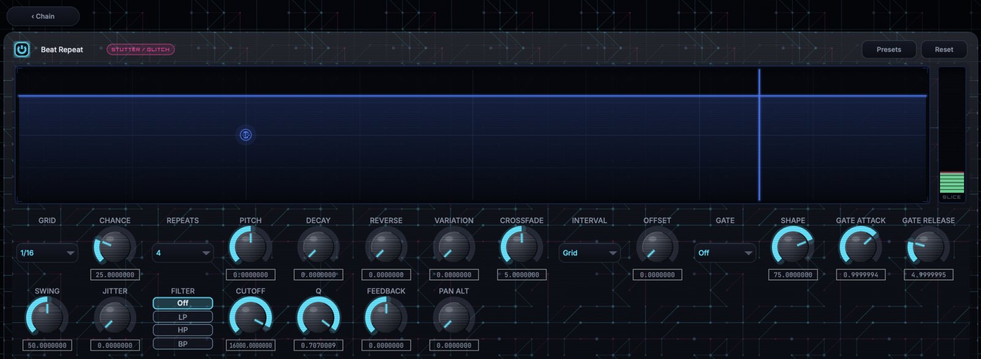This screenshot has width=981, height=359.
Task: Click the Reverse value field
Action: pos(386,275)
